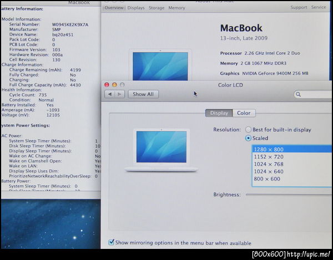Click Hardware Revision value 000a
The height and width of the screenshot is (260, 333).
pyautogui.click(x=57, y=55)
